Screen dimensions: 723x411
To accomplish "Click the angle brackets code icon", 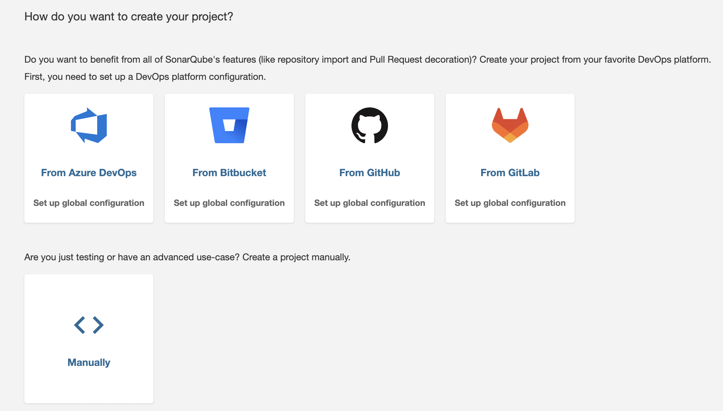I will pyautogui.click(x=89, y=325).
